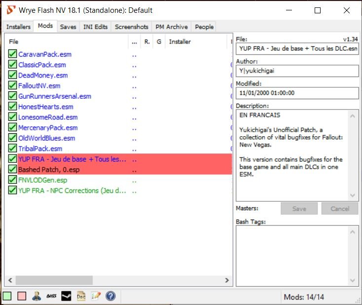The width and height of the screenshot is (362, 305).
Task: Toggle MercenaryPack.esm checkbox
Action: coord(12,127)
